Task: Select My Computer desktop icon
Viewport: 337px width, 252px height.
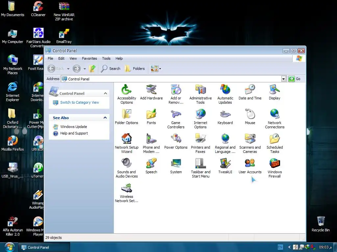Action: coord(13,36)
